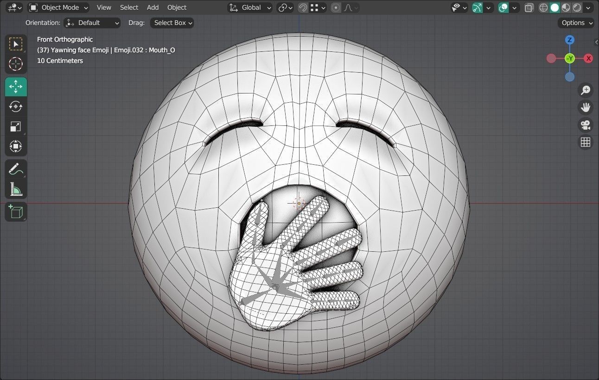Expand the Options dropdown
Image resolution: width=599 pixels, height=380 pixels.
pyautogui.click(x=576, y=23)
